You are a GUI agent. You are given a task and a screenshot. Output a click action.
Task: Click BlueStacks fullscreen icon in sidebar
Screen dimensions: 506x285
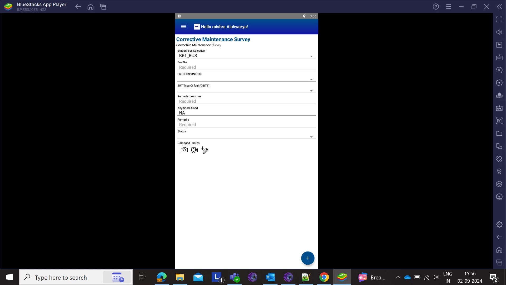click(x=499, y=20)
